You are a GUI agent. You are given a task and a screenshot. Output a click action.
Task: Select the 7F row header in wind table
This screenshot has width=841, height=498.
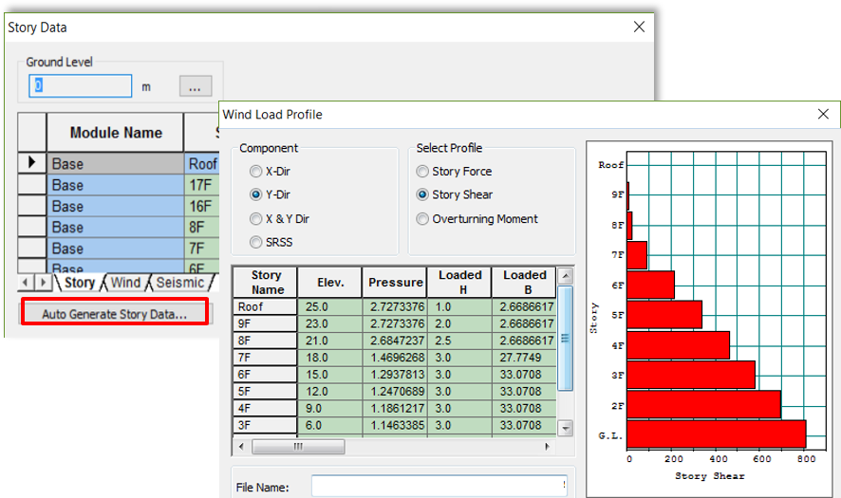pyautogui.click(x=266, y=358)
